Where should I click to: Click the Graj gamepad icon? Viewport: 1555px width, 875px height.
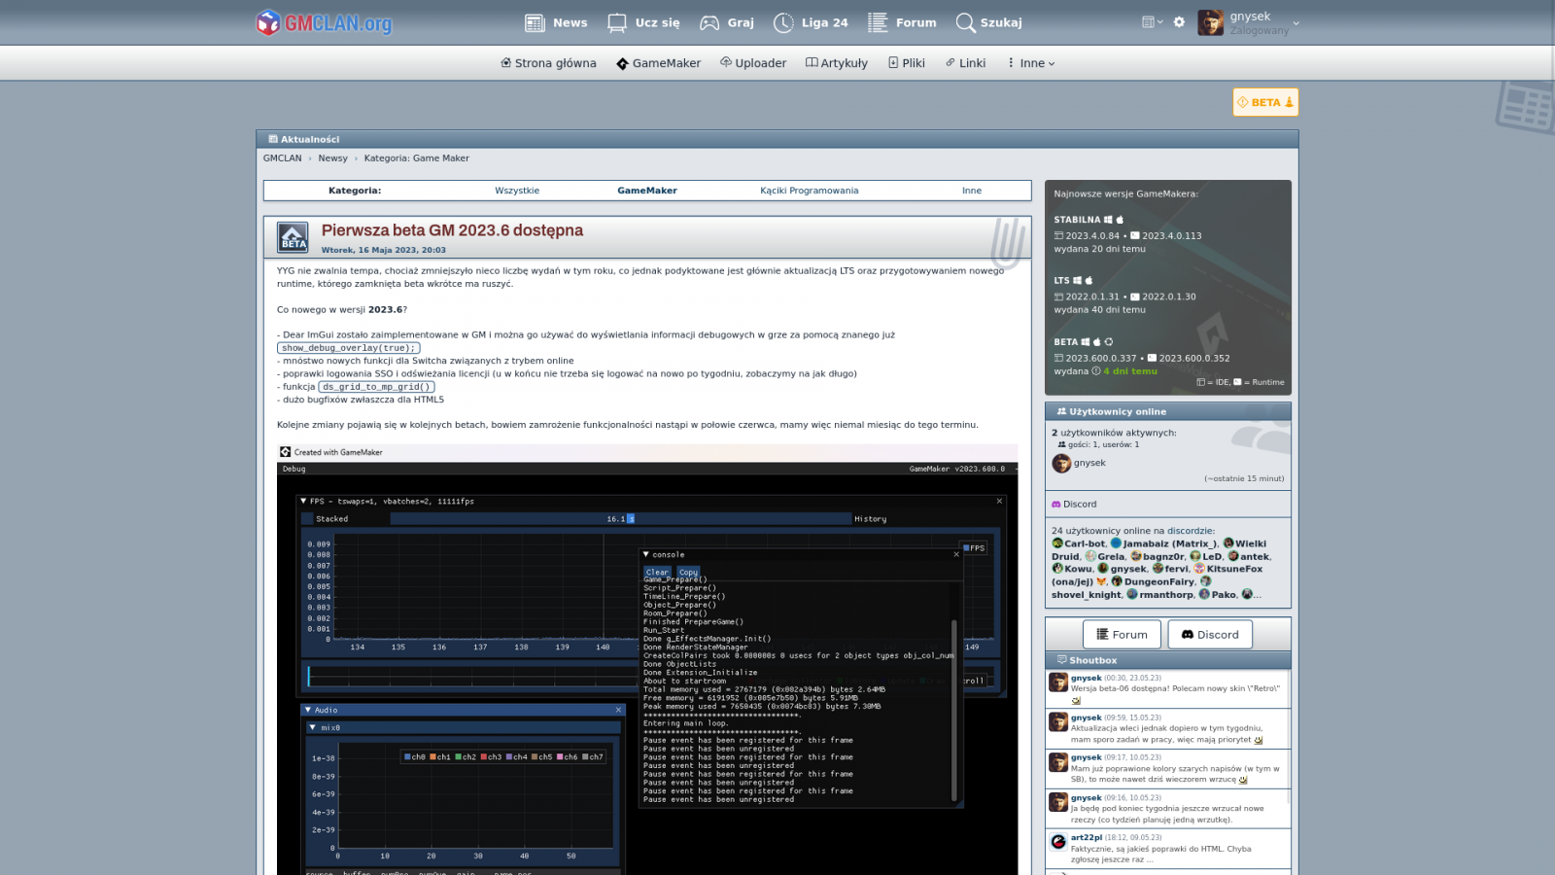(709, 22)
